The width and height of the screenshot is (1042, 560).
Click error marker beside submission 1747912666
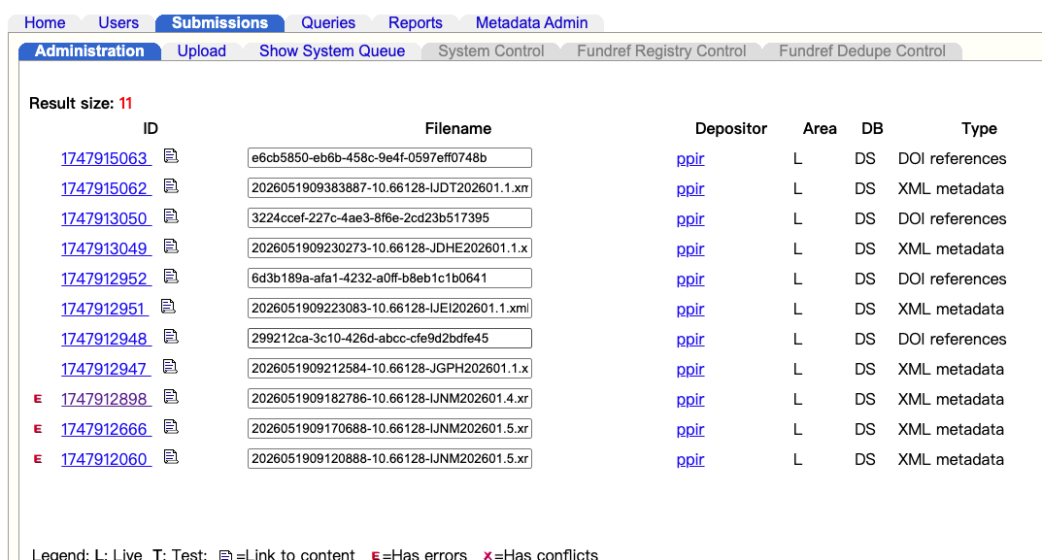(x=38, y=429)
